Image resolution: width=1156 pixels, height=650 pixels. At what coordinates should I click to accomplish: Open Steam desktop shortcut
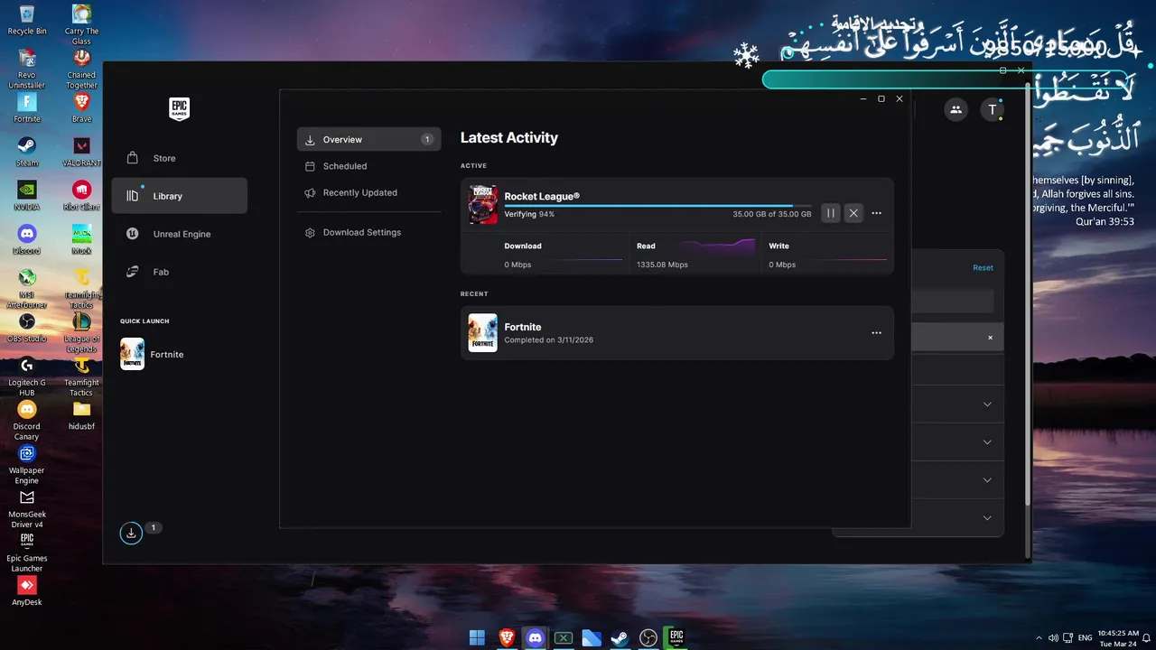[27, 152]
